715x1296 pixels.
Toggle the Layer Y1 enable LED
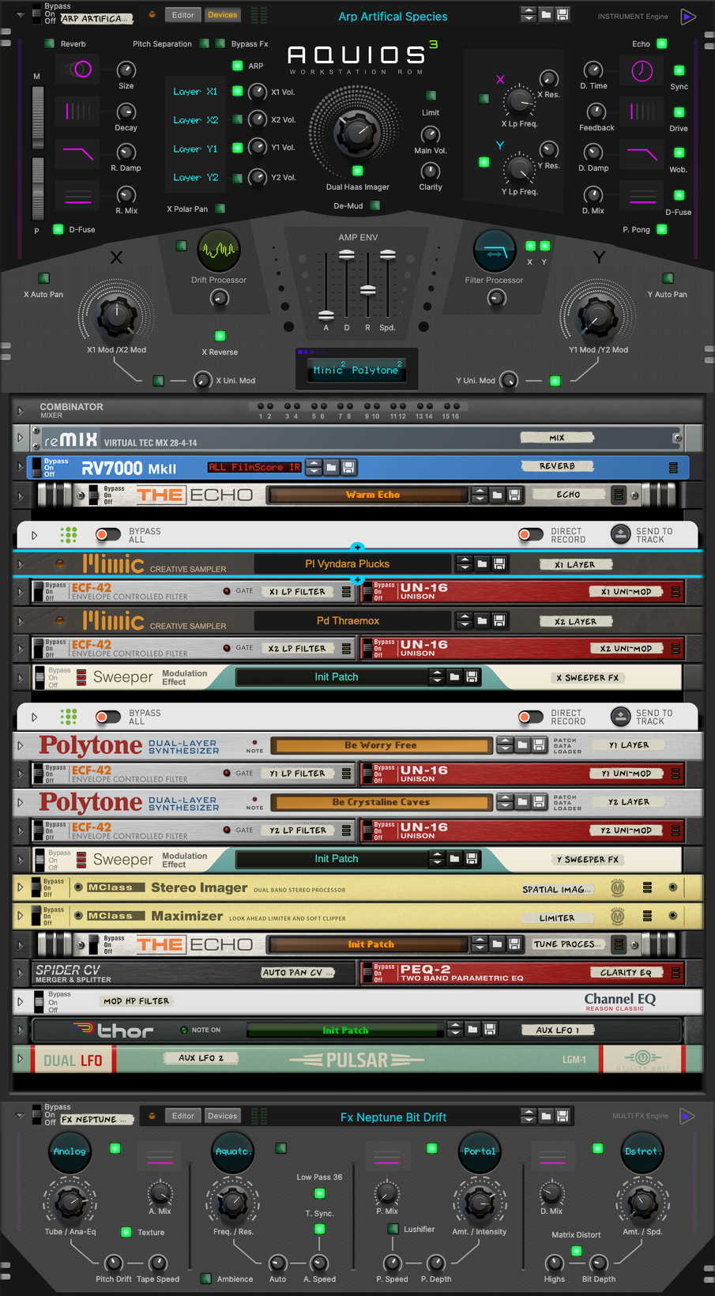coord(237,148)
